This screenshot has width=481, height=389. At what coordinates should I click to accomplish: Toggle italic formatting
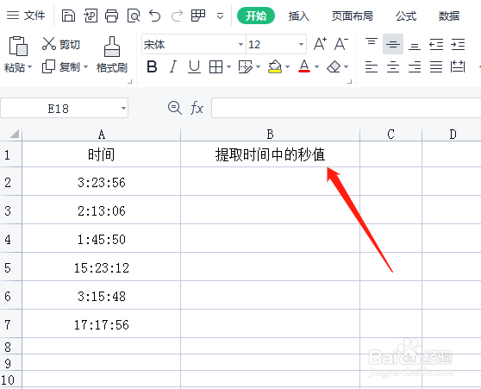pyautogui.click(x=173, y=66)
